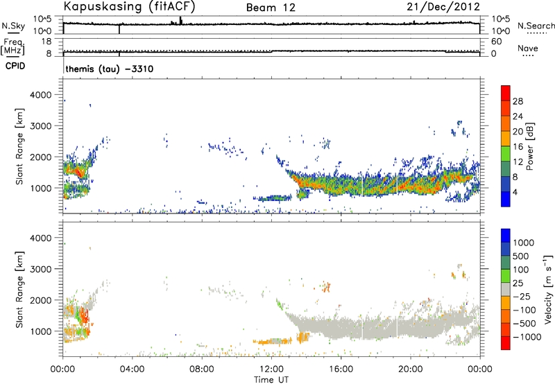Viewport: 555px width, 384px height.
Task: Click the 04:00 time axis tick label
Action: (133, 369)
